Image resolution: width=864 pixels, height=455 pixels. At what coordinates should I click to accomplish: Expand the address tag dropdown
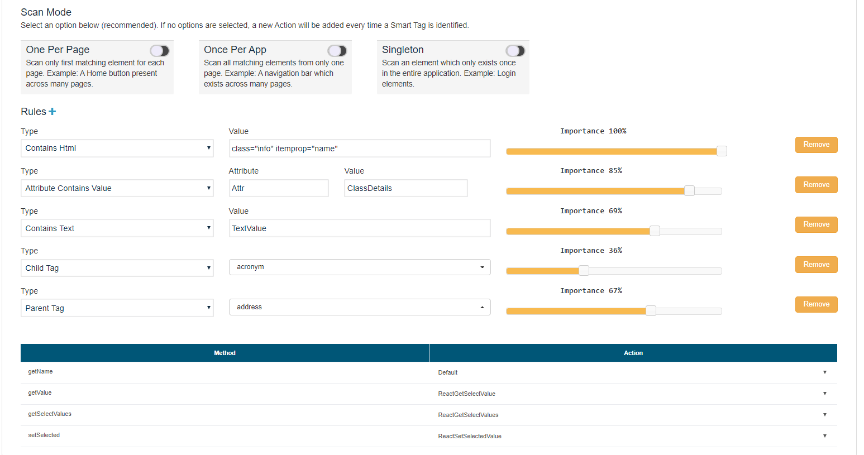tap(360, 307)
